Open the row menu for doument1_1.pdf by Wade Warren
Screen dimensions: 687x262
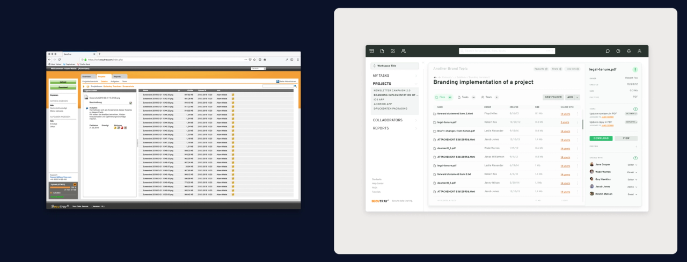point(578,148)
